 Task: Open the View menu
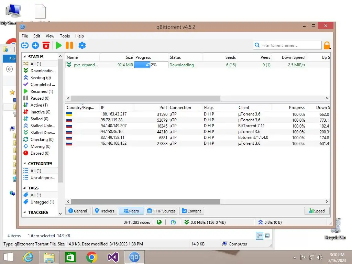[x=50, y=36]
